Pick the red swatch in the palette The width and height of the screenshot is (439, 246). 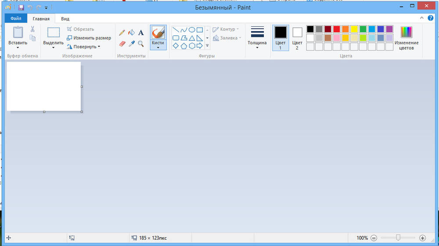point(337,29)
